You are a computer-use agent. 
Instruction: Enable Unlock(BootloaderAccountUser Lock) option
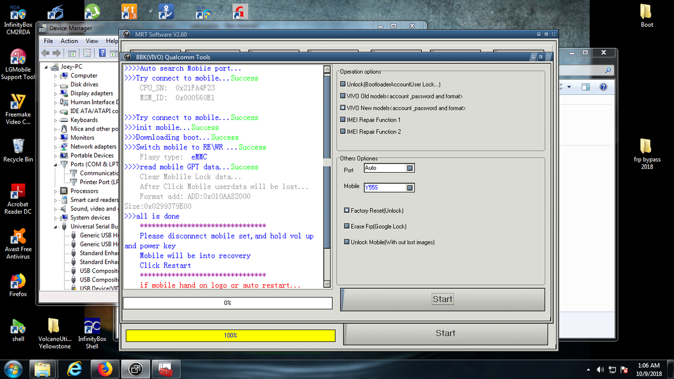343,84
